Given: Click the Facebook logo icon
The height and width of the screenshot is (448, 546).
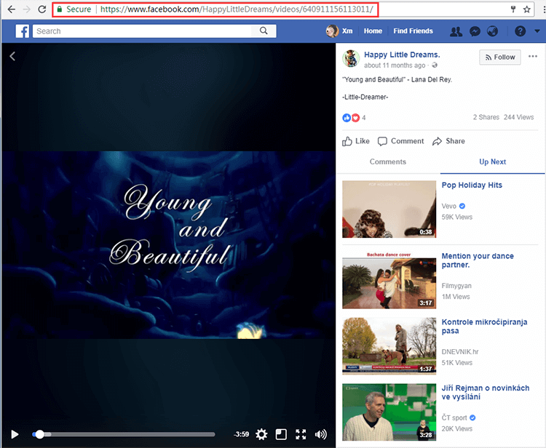Looking at the screenshot, I should [22, 31].
